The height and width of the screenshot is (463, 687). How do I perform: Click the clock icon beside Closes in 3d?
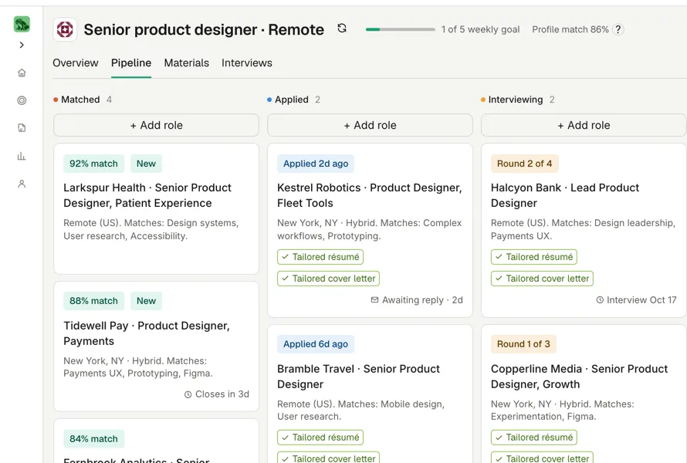pos(188,394)
